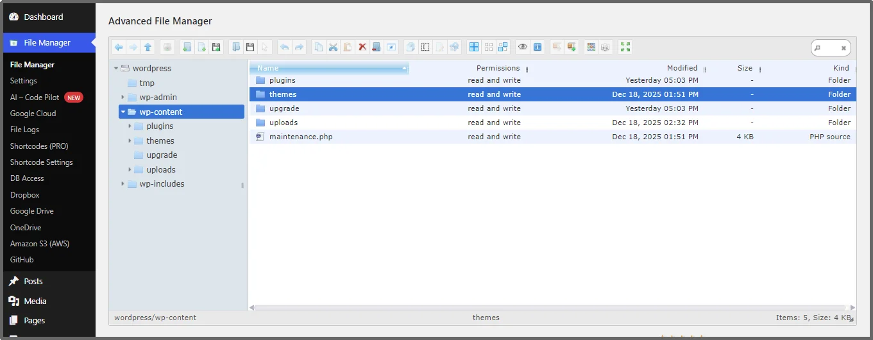The width and height of the screenshot is (873, 340).
Task: Go back using the blue left arrow toolbar icon
Action: pos(119,47)
